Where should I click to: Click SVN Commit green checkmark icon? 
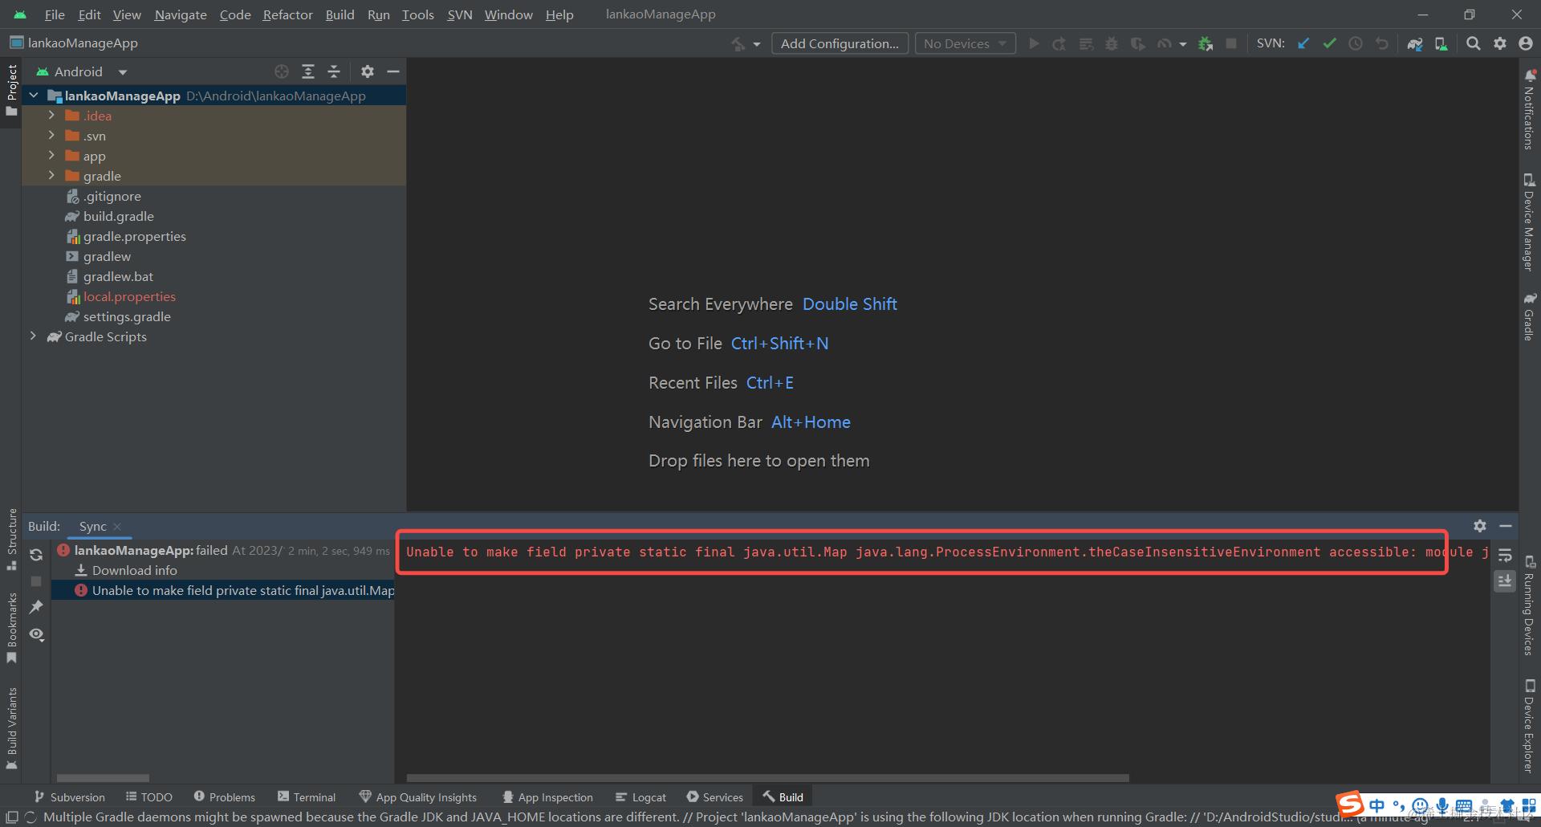[1329, 44]
